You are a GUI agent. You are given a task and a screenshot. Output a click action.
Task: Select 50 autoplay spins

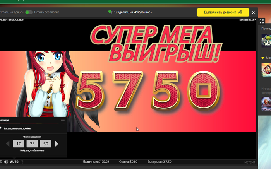tap(46, 143)
